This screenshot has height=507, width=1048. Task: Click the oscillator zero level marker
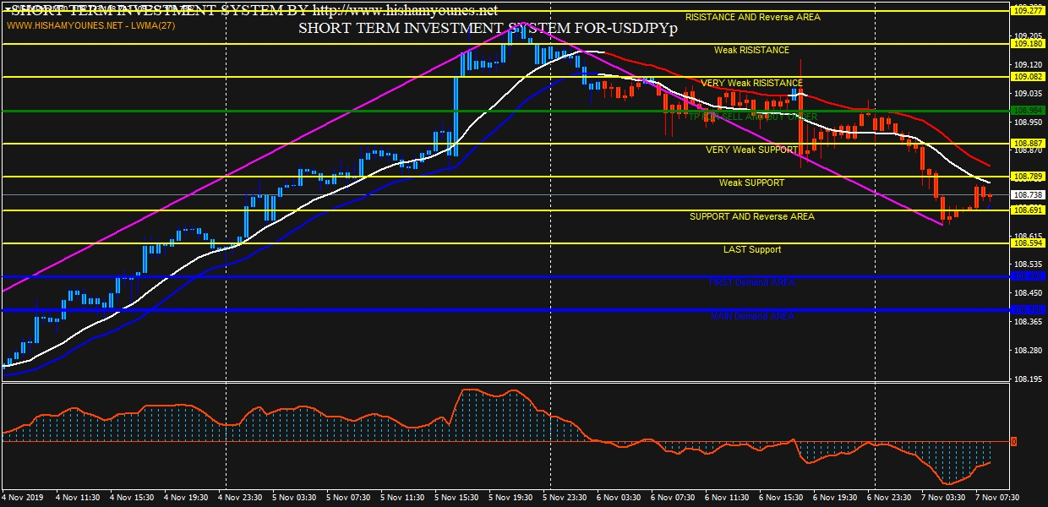(x=1013, y=442)
